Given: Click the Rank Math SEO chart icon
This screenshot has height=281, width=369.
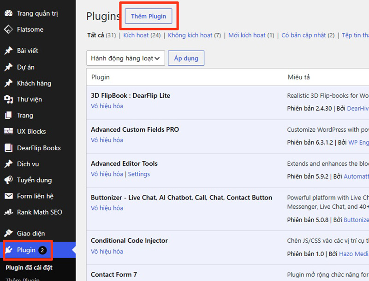Looking at the screenshot, I should click(8, 212).
